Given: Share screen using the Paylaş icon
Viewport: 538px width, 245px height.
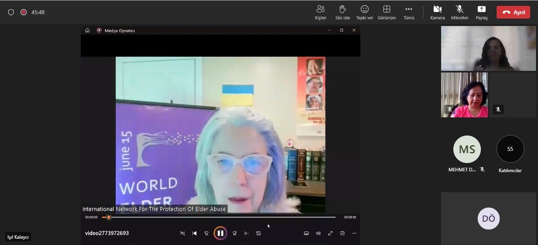Looking at the screenshot, I should coord(481,12).
